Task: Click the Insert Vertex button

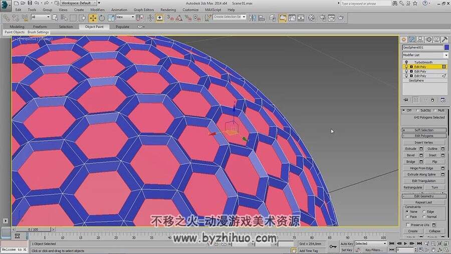Action: [x=423, y=143]
